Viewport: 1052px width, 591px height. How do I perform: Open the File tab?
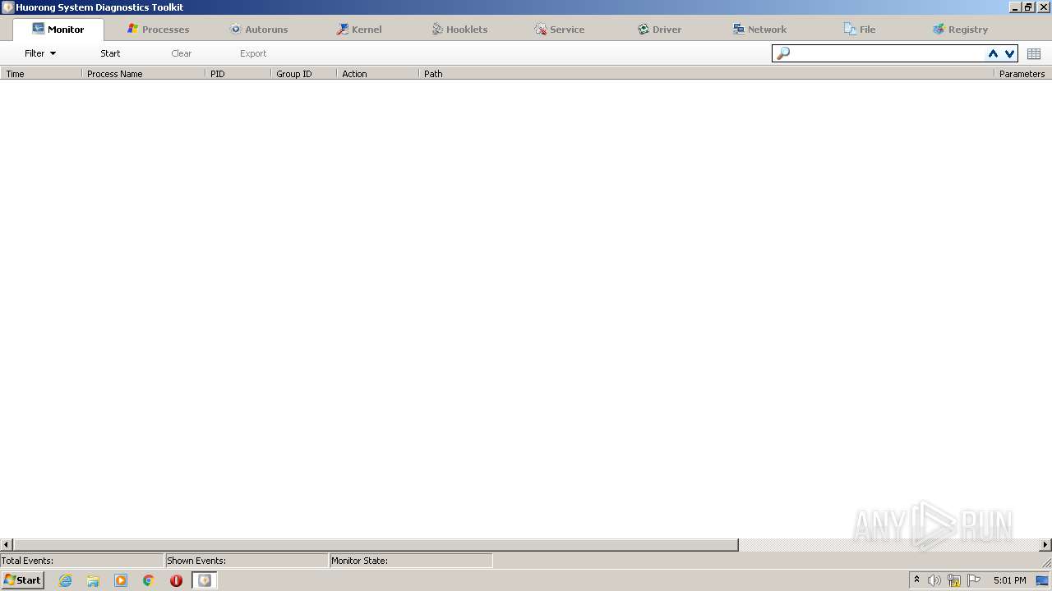click(861, 29)
